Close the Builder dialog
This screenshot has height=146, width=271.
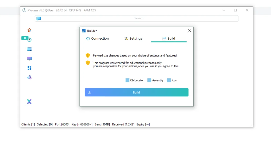[x=189, y=31]
